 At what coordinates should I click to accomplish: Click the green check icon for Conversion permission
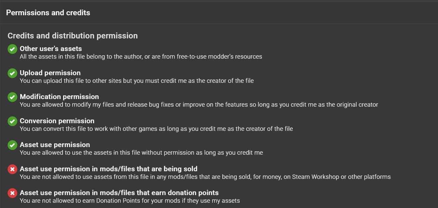pos(12,121)
